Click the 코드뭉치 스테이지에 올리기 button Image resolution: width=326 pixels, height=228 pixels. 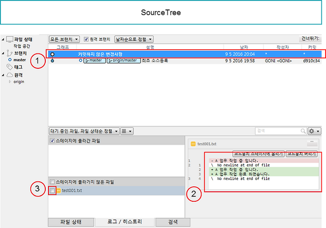tap(259, 154)
